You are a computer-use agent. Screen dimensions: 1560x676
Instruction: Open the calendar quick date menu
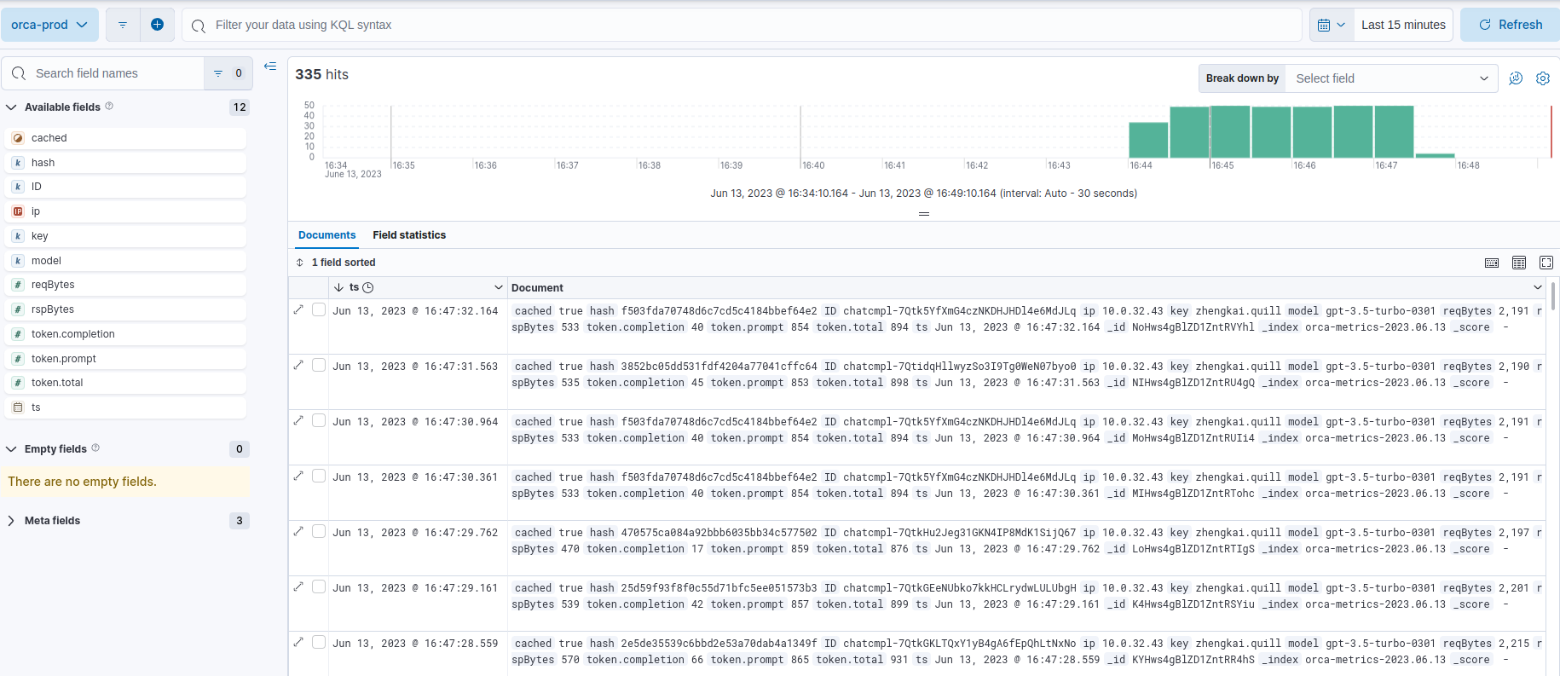click(1331, 25)
